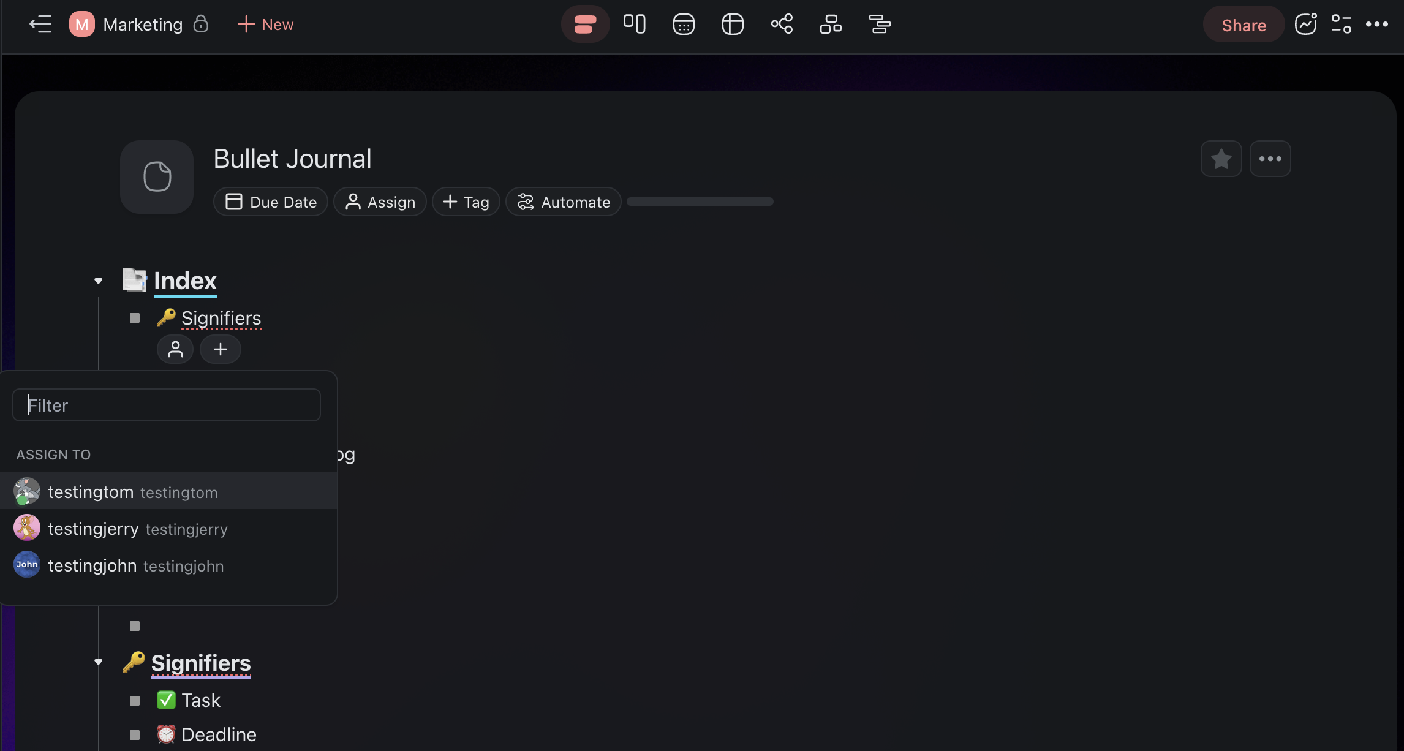Open the activity chart icon near Share
The image size is (1404, 751).
click(1305, 25)
